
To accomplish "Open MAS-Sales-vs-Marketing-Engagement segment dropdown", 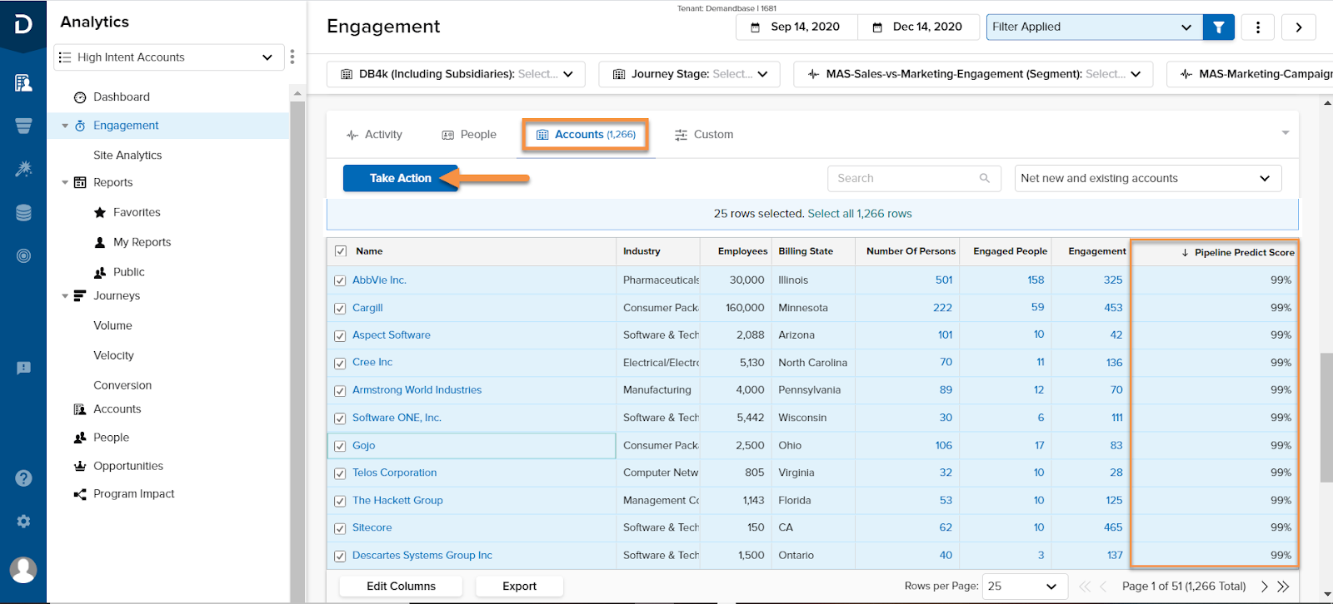I will (973, 74).
